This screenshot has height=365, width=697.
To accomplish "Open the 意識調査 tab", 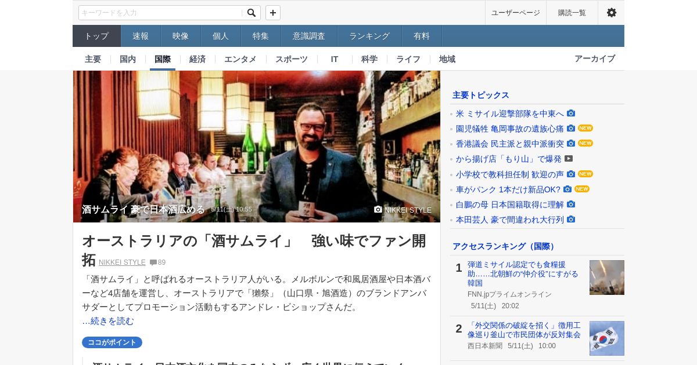I will coord(309,36).
